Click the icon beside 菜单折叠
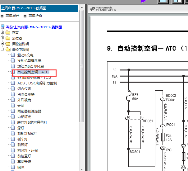The image size is (188, 171). pos(25,16)
